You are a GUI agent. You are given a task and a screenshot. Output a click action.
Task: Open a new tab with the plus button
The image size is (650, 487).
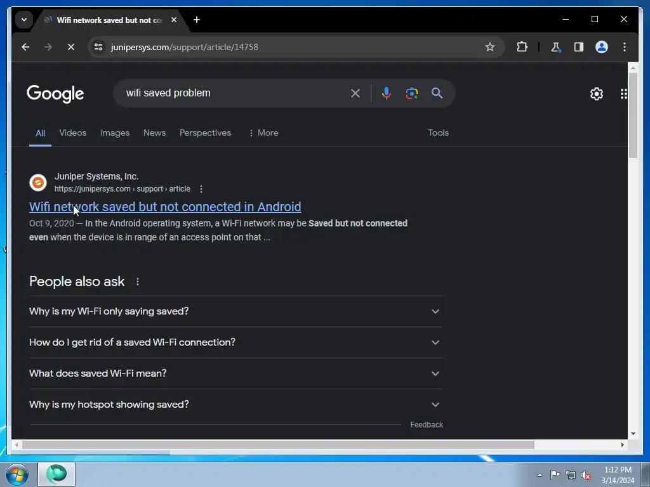197,20
